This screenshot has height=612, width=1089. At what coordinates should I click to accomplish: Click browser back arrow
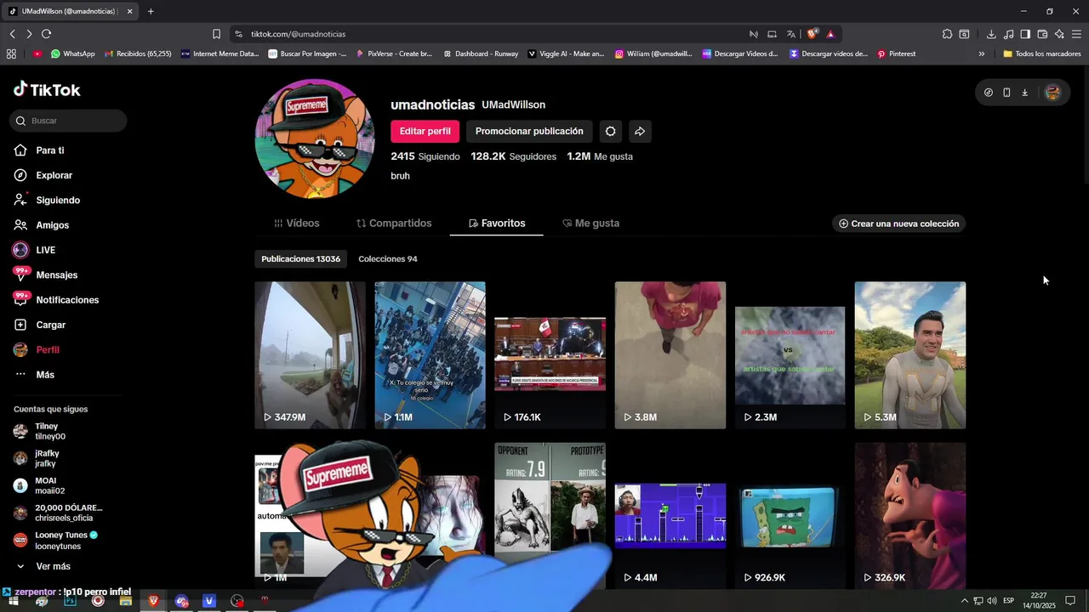(x=13, y=34)
